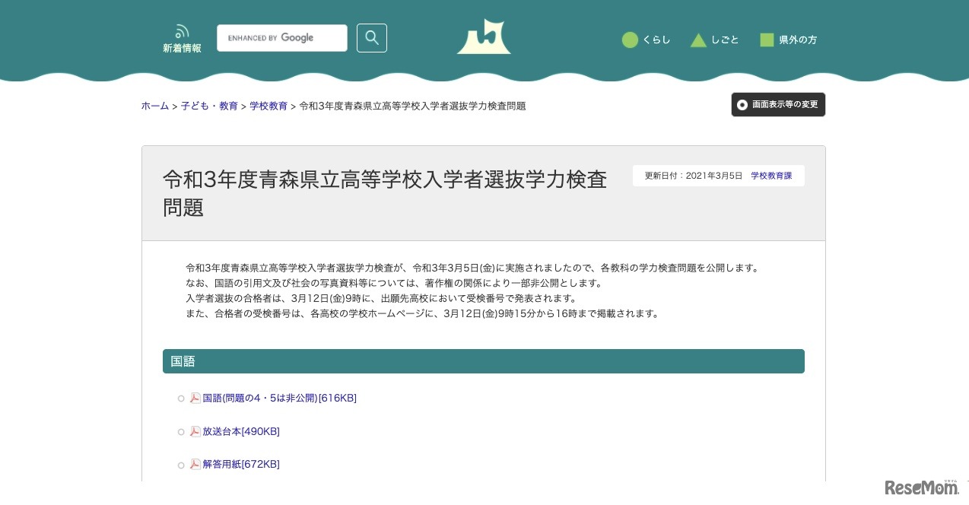Screen dimensions: 969x505
Task: Select the 県外の方 navigation item
Action: [x=796, y=40]
